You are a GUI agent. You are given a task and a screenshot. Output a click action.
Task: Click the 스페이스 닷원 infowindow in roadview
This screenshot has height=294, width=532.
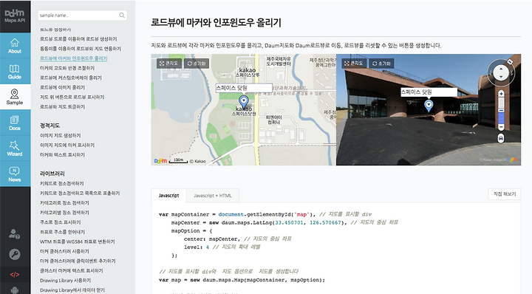tap(429, 92)
